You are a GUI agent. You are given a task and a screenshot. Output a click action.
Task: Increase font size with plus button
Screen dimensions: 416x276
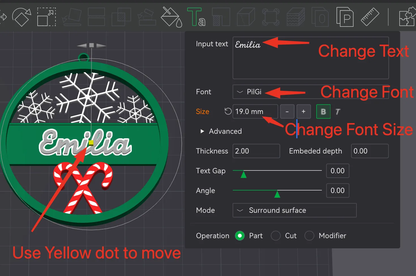pyautogui.click(x=303, y=111)
